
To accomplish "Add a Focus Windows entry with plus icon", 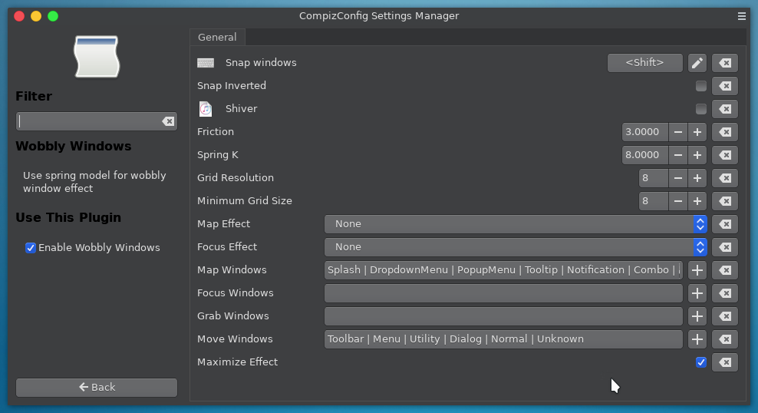I will pos(697,293).
